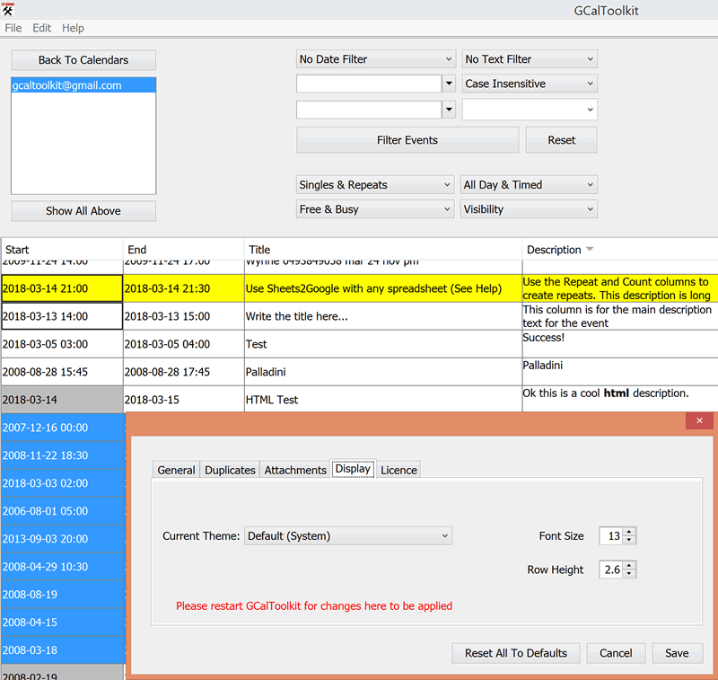The width and height of the screenshot is (718, 680).
Task: Increase Font Size with the up arrow
Action: (x=629, y=532)
